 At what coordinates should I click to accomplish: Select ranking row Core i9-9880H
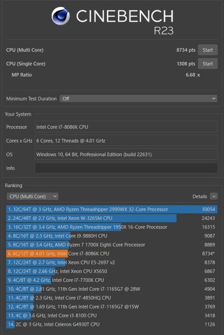(112, 236)
